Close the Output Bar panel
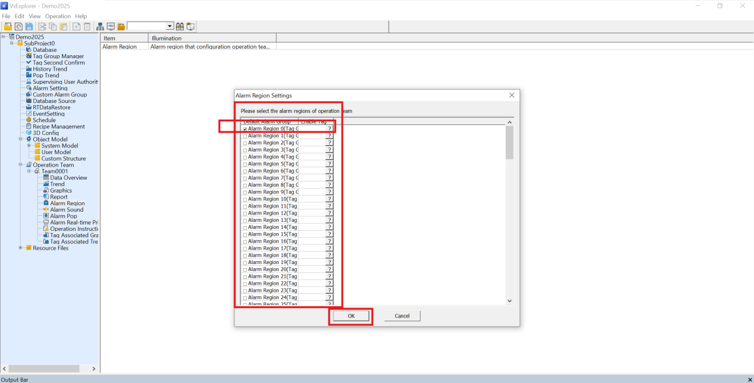This screenshot has height=383, width=754. 749,379
